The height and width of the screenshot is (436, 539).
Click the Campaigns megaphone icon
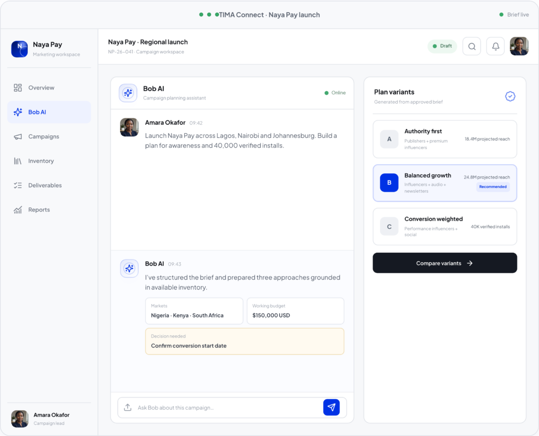coord(17,136)
